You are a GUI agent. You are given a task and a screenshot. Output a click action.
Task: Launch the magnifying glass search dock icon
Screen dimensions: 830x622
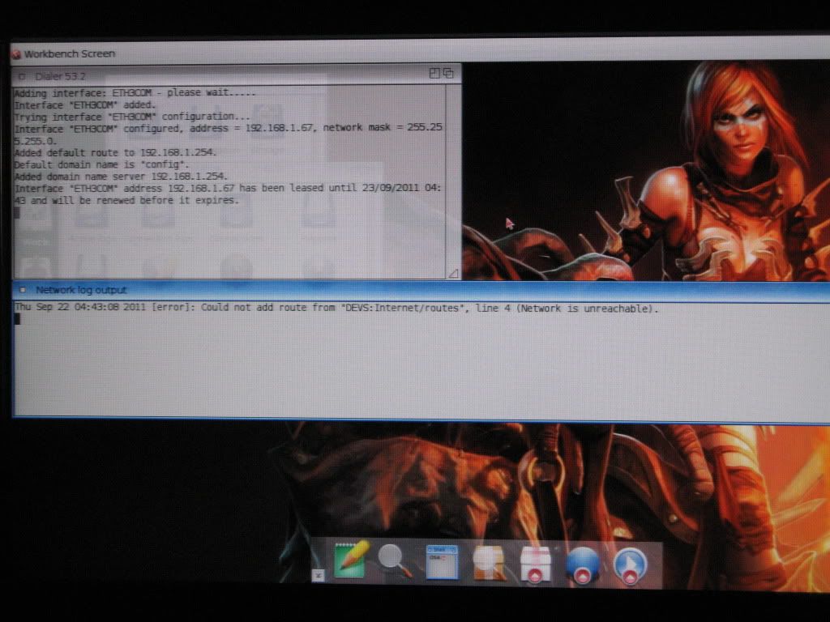[x=396, y=560]
